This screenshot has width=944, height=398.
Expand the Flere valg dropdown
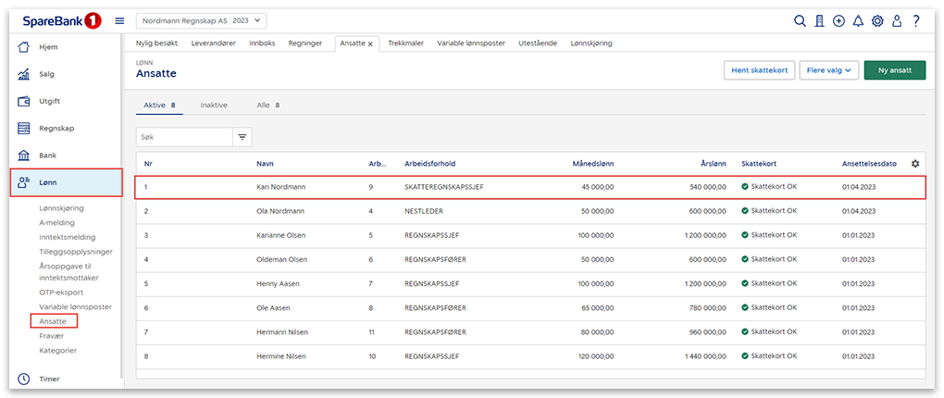point(831,70)
